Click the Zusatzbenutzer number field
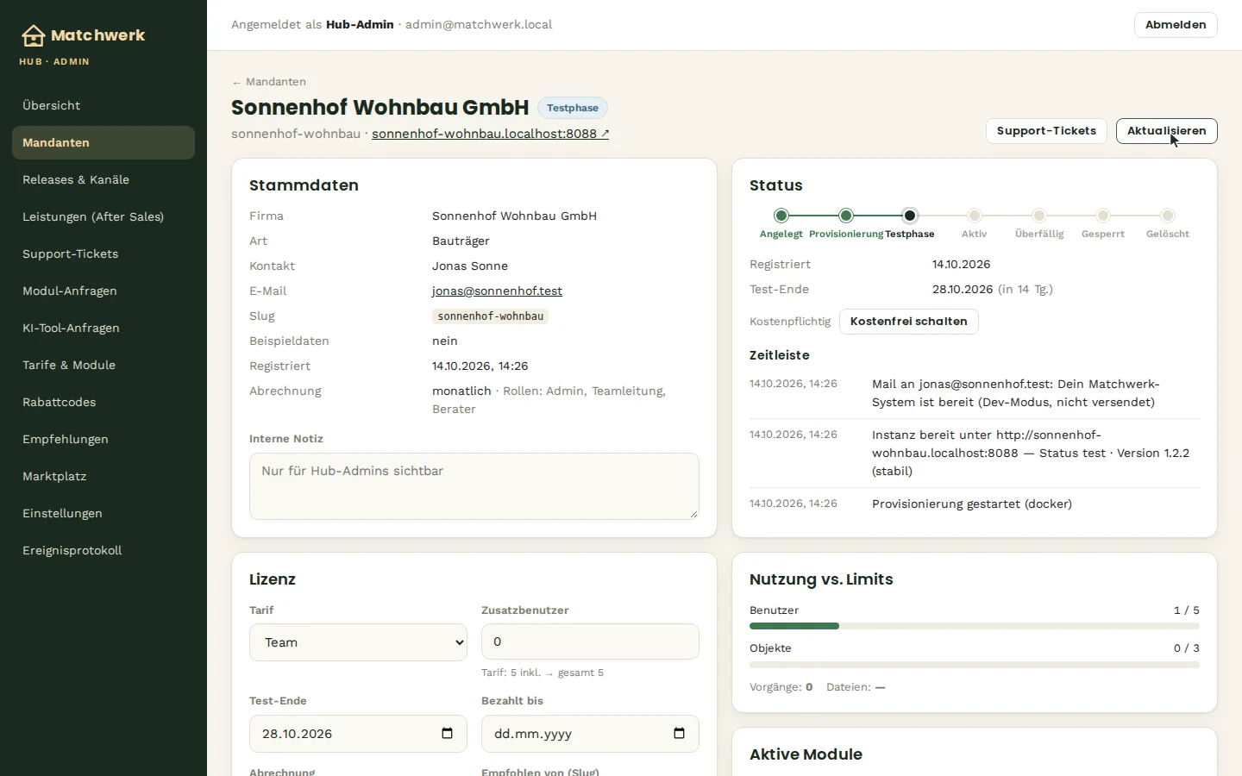The width and height of the screenshot is (1242, 776). coord(590,641)
